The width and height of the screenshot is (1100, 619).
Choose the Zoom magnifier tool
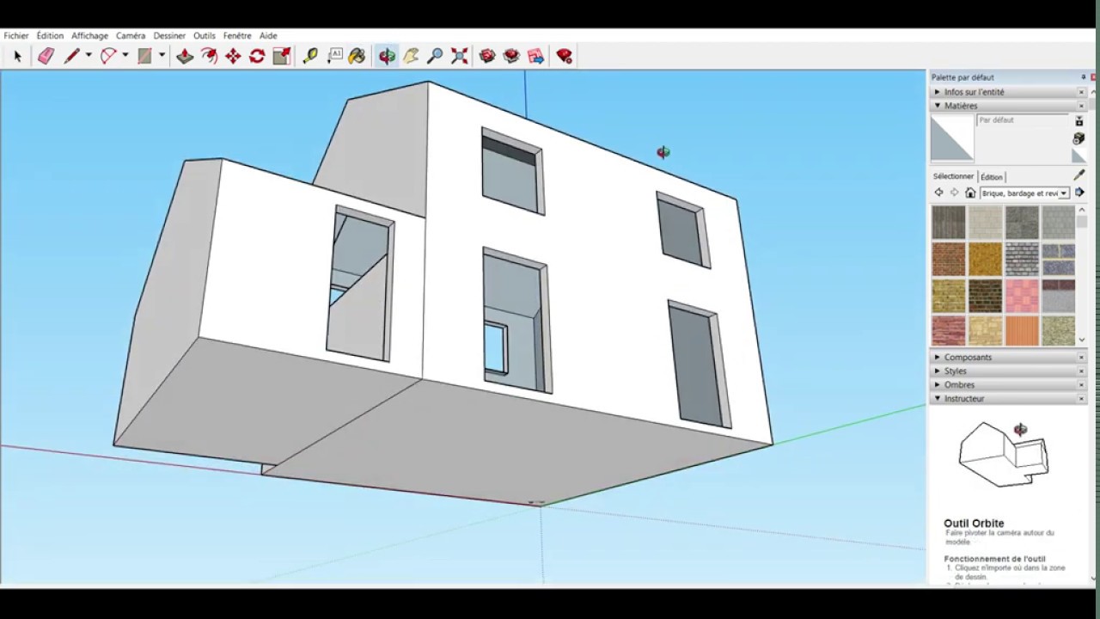coord(435,57)
